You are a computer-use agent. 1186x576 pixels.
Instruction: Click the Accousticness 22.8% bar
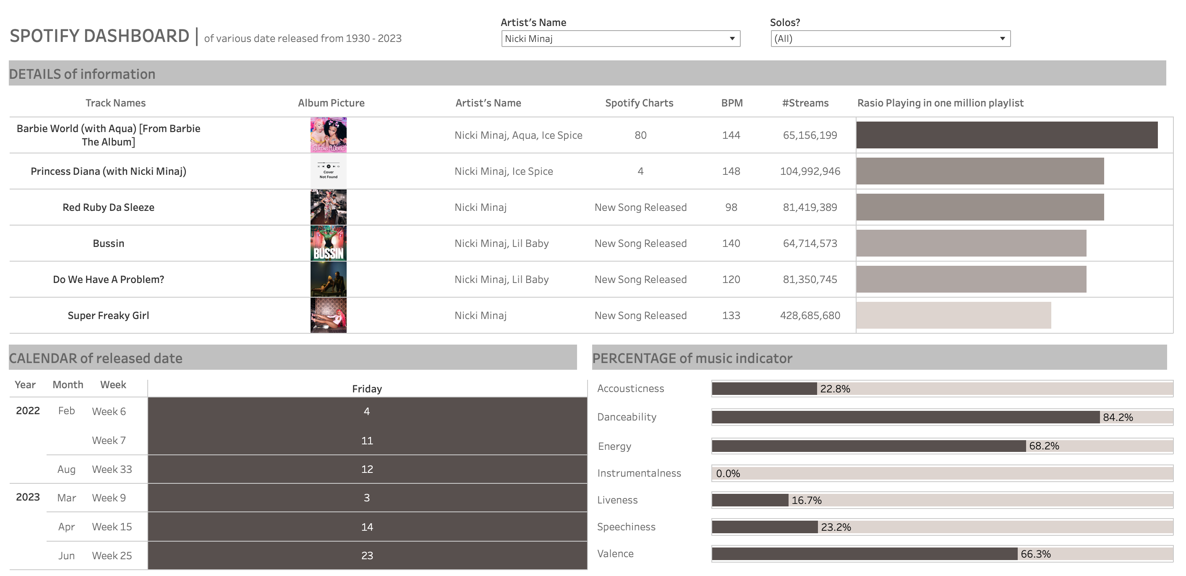point(764,389)
